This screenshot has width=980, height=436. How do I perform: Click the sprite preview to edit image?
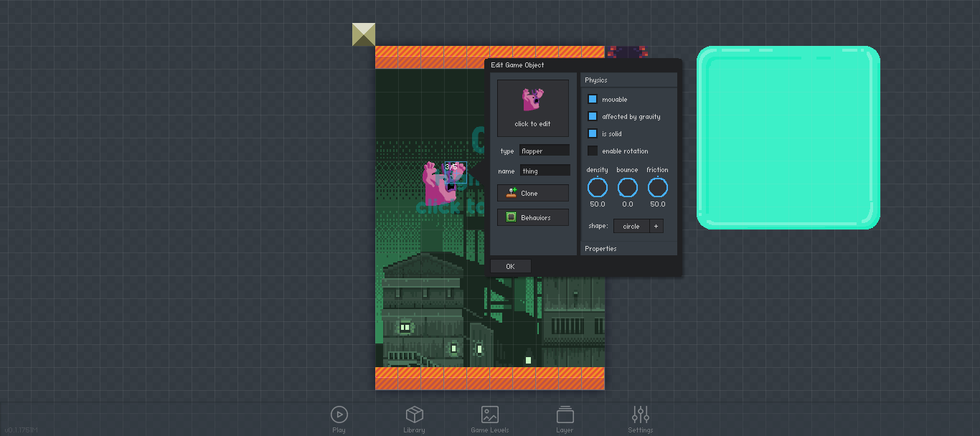coord(533,108)
